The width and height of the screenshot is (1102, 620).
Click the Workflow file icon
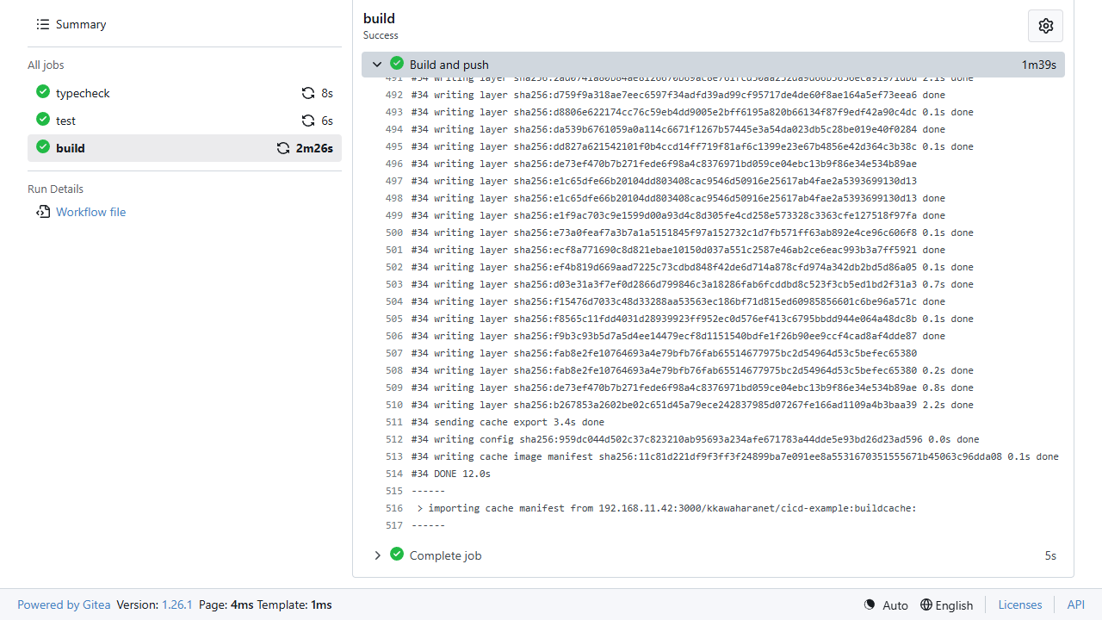(43, 212)
